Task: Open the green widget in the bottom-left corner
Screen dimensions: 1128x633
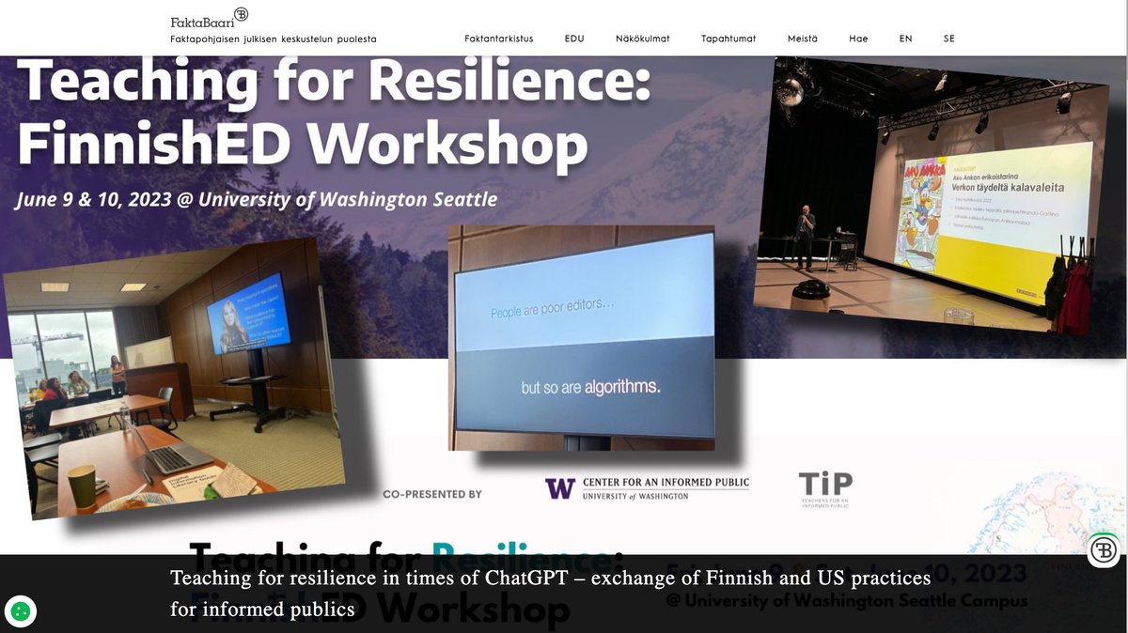Action: point(23,610)
